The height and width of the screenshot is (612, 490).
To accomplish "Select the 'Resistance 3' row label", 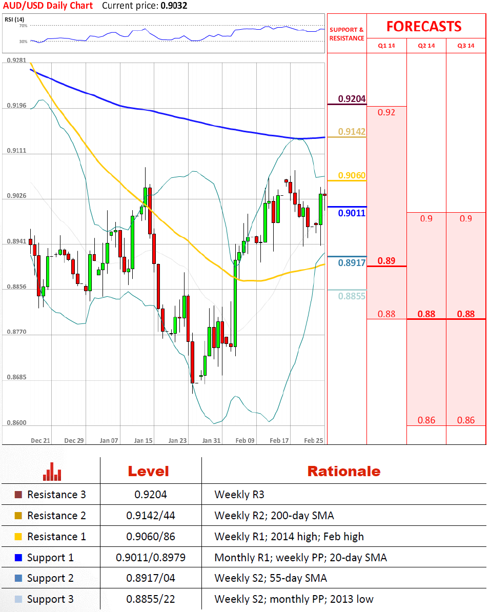I will [x=56, y=495].
